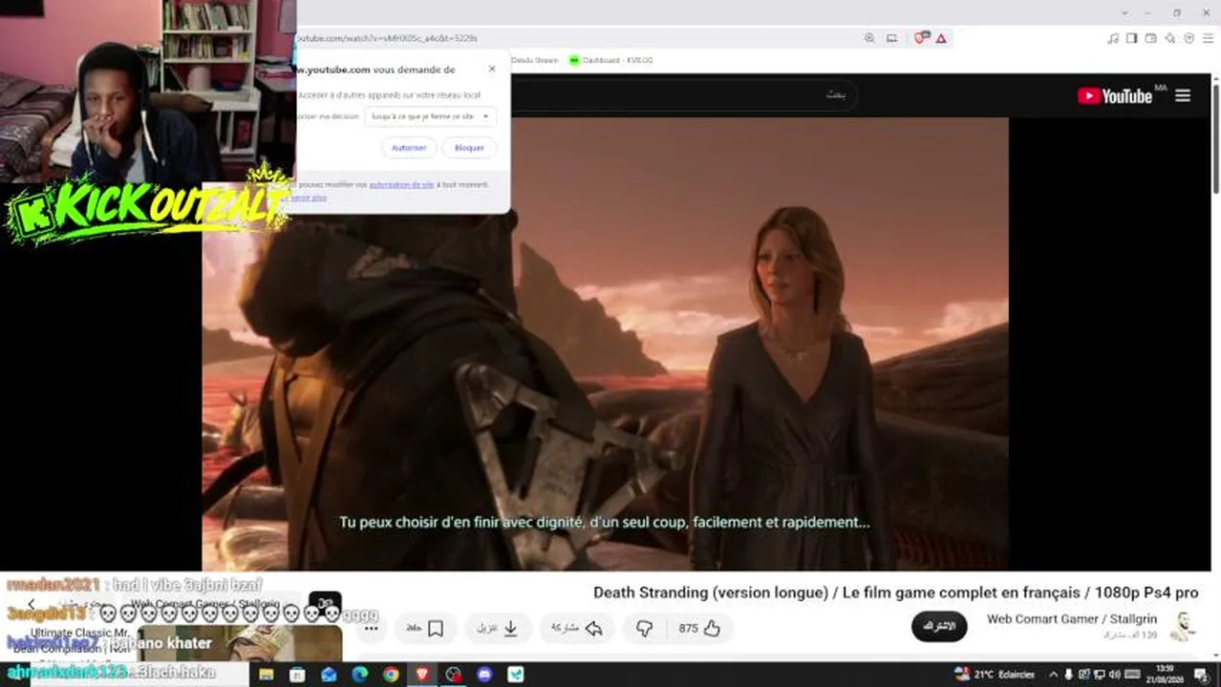
Task: Click the music note toolbar icon
Action: pyautogui.click(x=1113, y=38)
